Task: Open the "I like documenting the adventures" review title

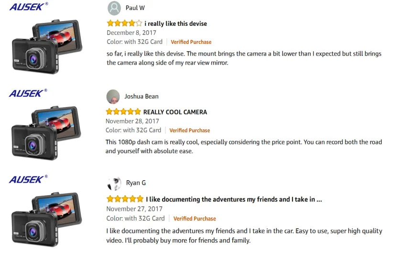Action: [x=234, y=199]
